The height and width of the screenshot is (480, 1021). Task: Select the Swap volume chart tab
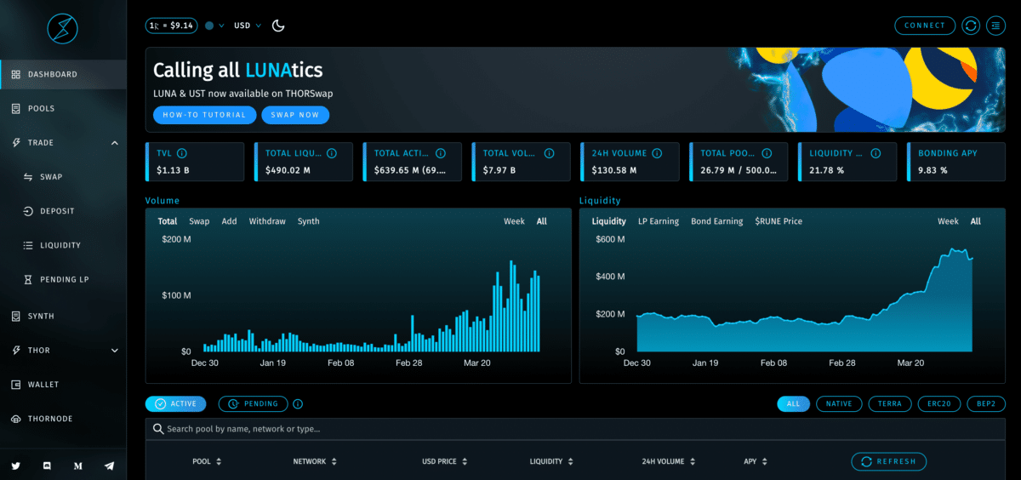(199, 221)
